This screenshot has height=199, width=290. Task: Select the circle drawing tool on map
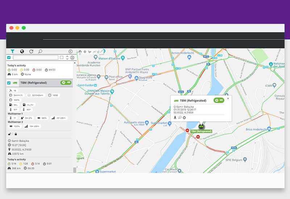pos(85,52)
